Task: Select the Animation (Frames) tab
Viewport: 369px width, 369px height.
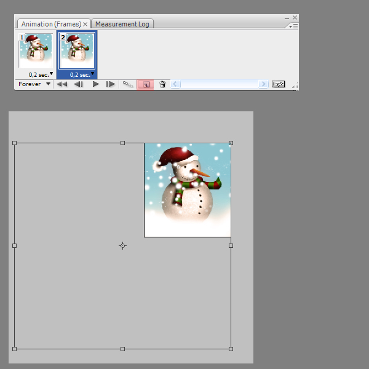Action: point(50,24)
